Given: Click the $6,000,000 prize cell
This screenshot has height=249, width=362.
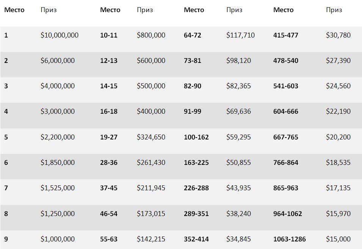Looking at the screenshot, I should pyautogui.click(x=58, y=61).
